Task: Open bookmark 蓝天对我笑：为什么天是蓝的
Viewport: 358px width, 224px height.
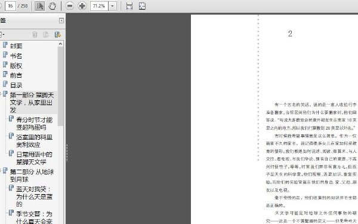Action: click(x=34, y=197)
